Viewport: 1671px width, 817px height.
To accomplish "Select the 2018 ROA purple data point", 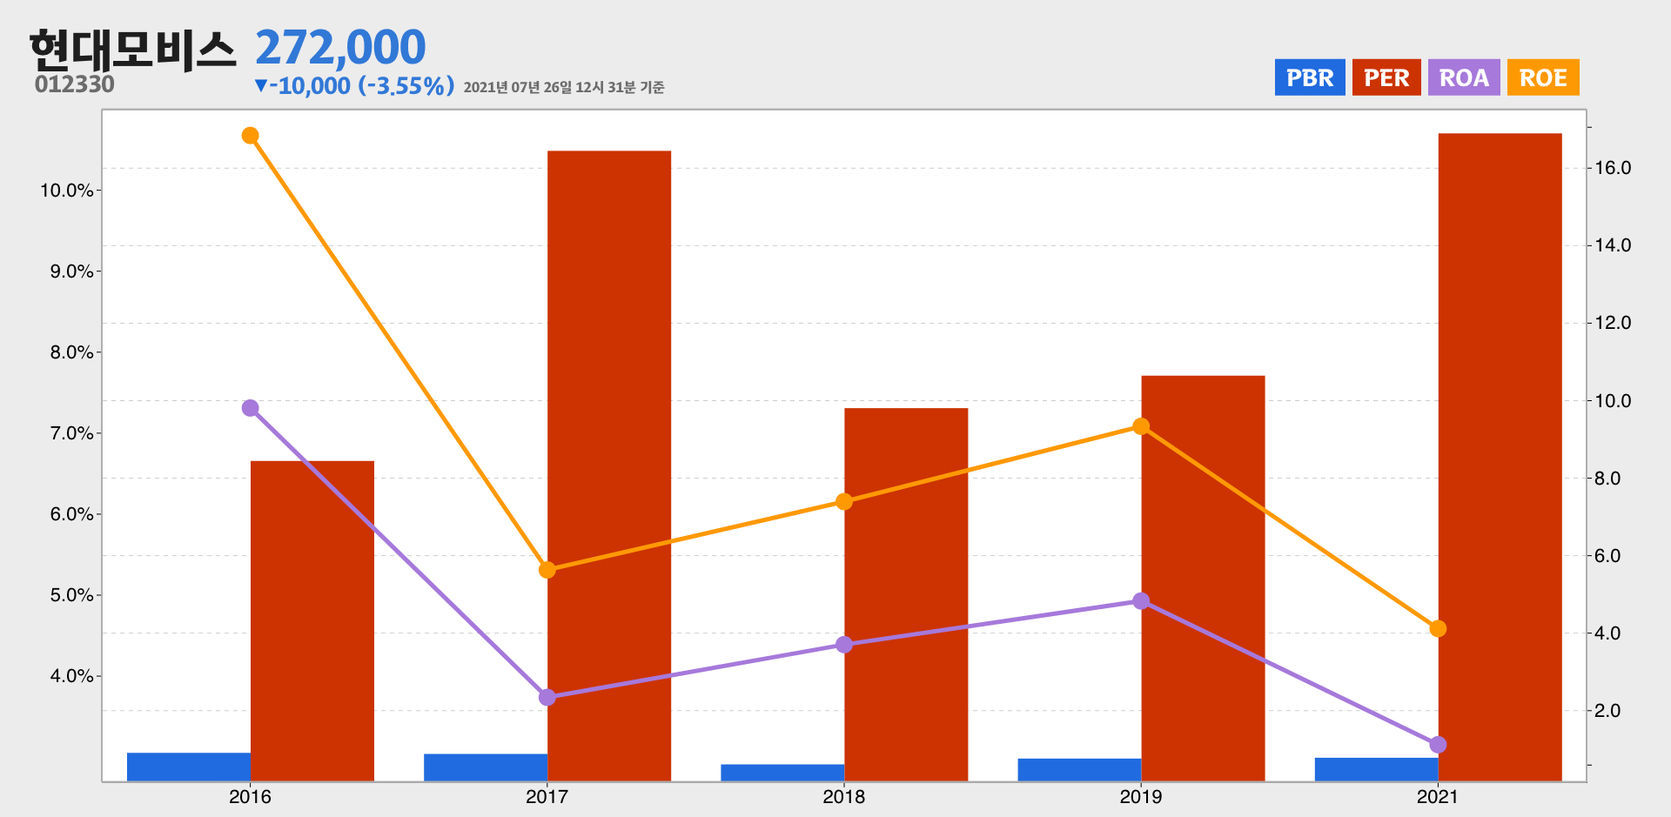I will [x=844, y=645].
